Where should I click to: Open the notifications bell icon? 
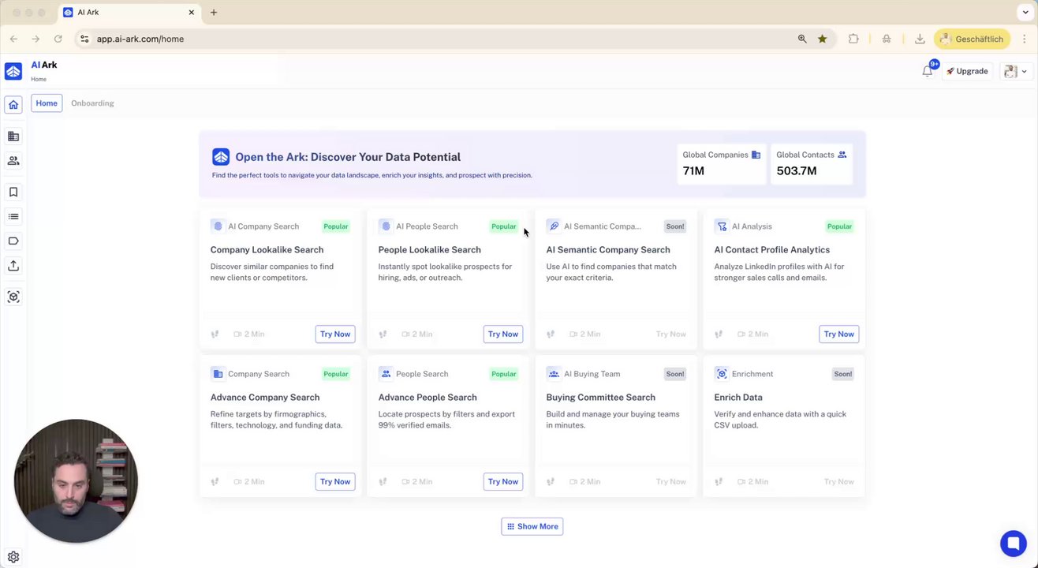coord(928,71)
